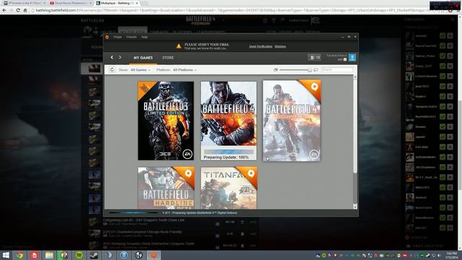Click the taskbar clock
This screenshot has height=260, width=462.
(x=451, y=255)
